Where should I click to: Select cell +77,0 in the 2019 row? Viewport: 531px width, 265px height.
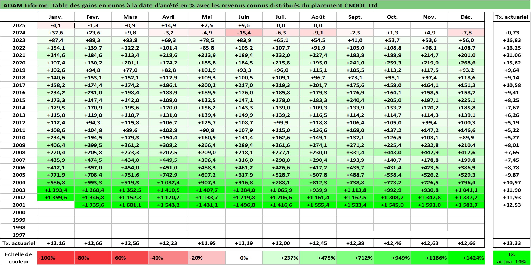pos(130,70)
